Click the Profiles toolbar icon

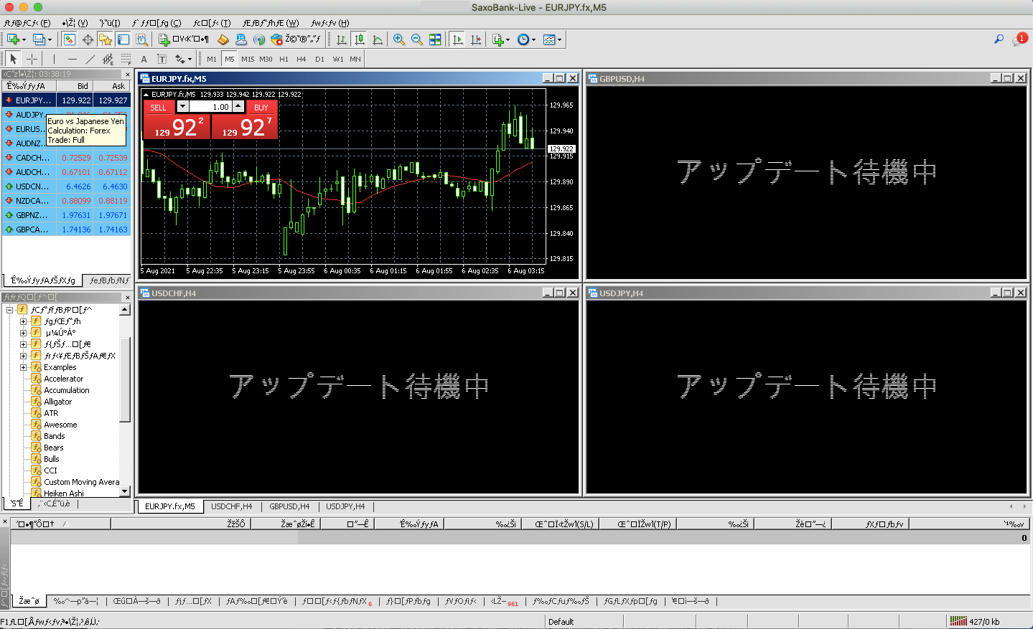39,39
